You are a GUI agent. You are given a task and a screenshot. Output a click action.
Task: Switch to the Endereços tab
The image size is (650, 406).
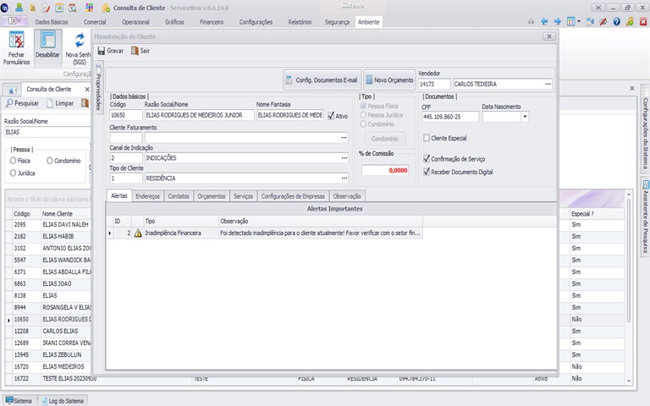click(147, 195)
